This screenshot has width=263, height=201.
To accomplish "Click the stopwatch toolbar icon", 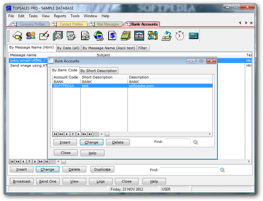I will click(x=180, y=36).
